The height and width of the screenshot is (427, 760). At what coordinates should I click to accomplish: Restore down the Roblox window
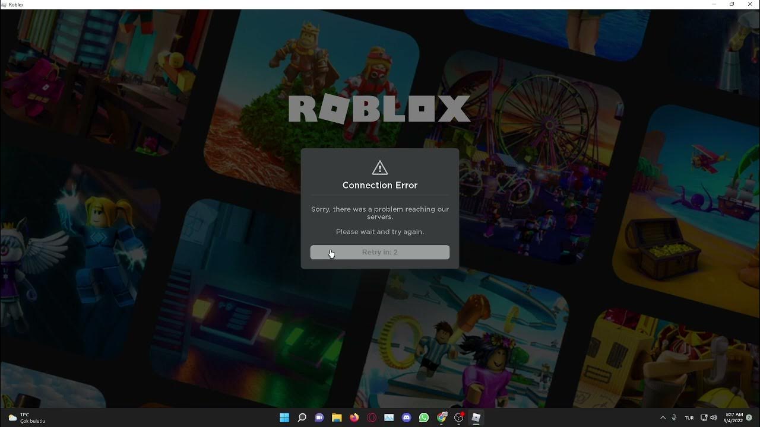(x=731, y=4)
